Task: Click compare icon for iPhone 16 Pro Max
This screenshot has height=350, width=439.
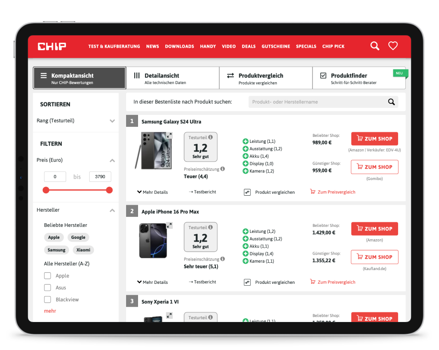Action: coord(247,282)
